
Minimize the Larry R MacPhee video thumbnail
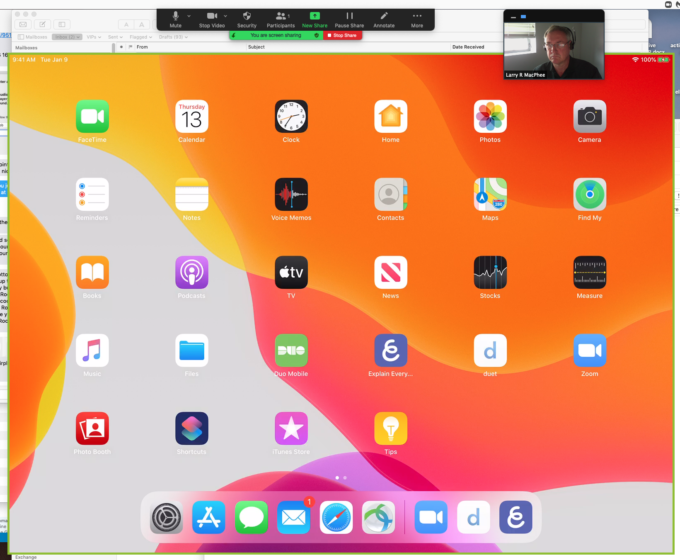tap(513, 17)
